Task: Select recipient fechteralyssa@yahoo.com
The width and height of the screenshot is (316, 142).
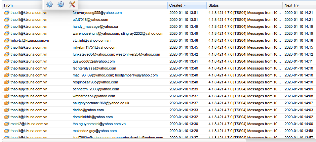Action: click(94, 69)
